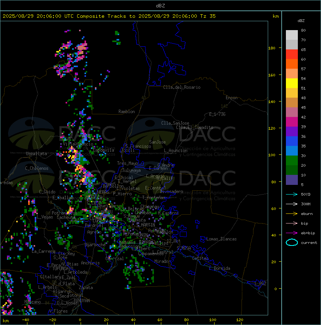Click the -40 tick on bottom axis
321x325 pixels.
coord(26,320)
